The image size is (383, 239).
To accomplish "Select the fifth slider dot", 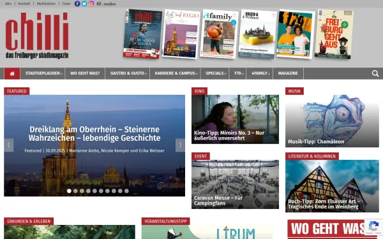I will tap(94, 191).
